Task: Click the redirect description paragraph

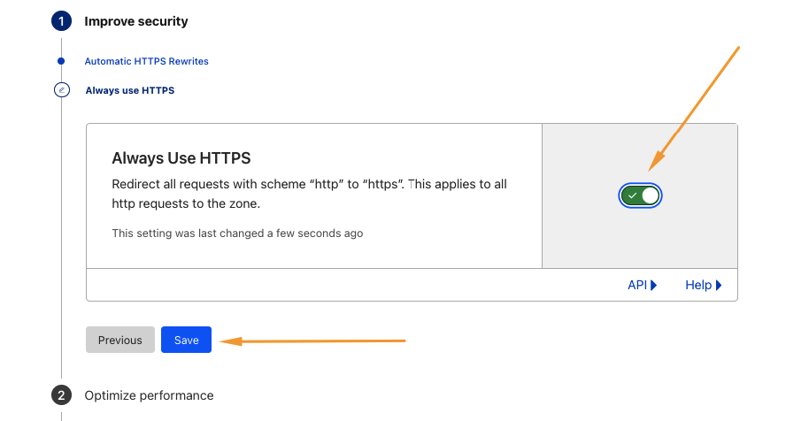Action: click(x=309, y=194)
